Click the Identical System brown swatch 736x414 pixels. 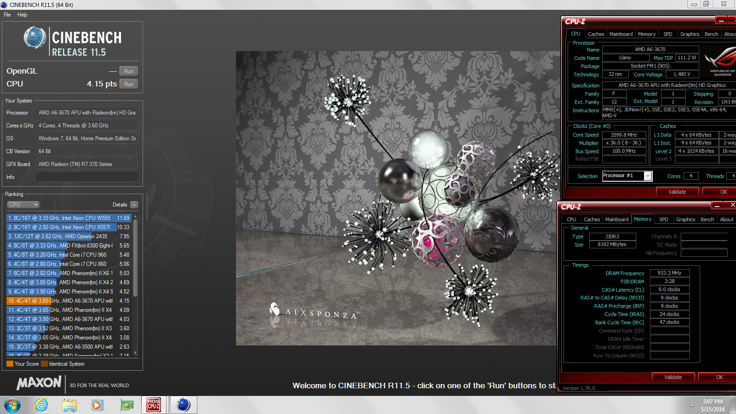point(44,364)
